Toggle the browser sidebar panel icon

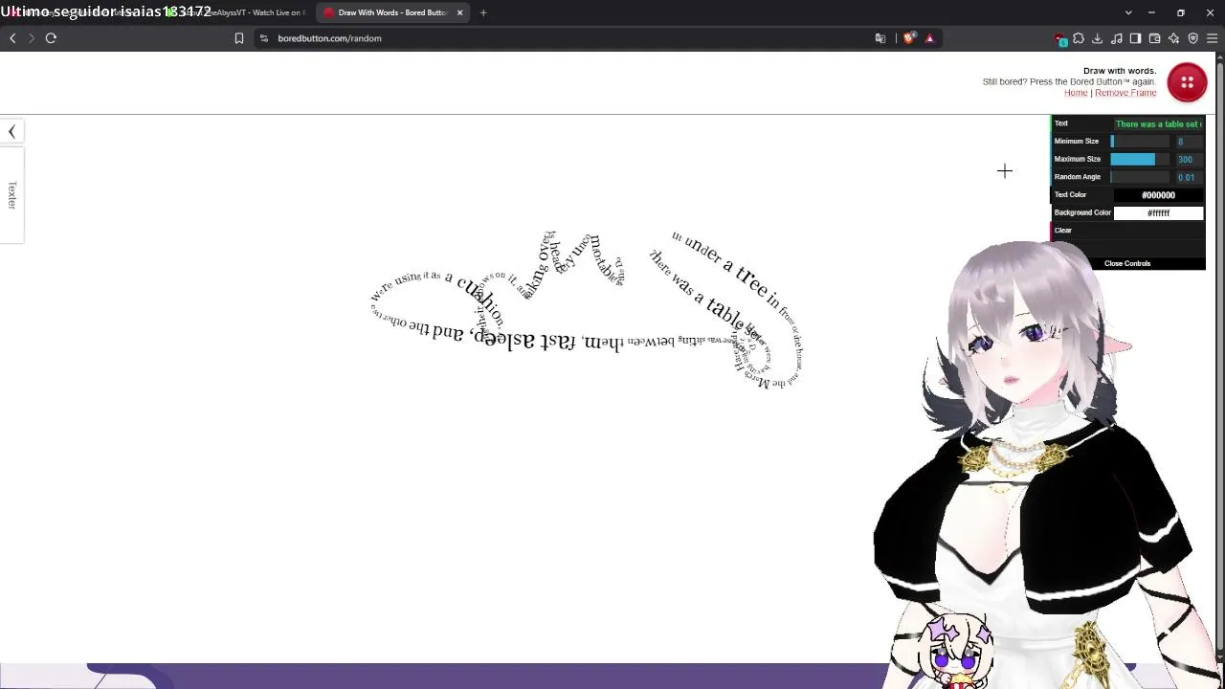pyautogui.click(x=1136, y=38)
